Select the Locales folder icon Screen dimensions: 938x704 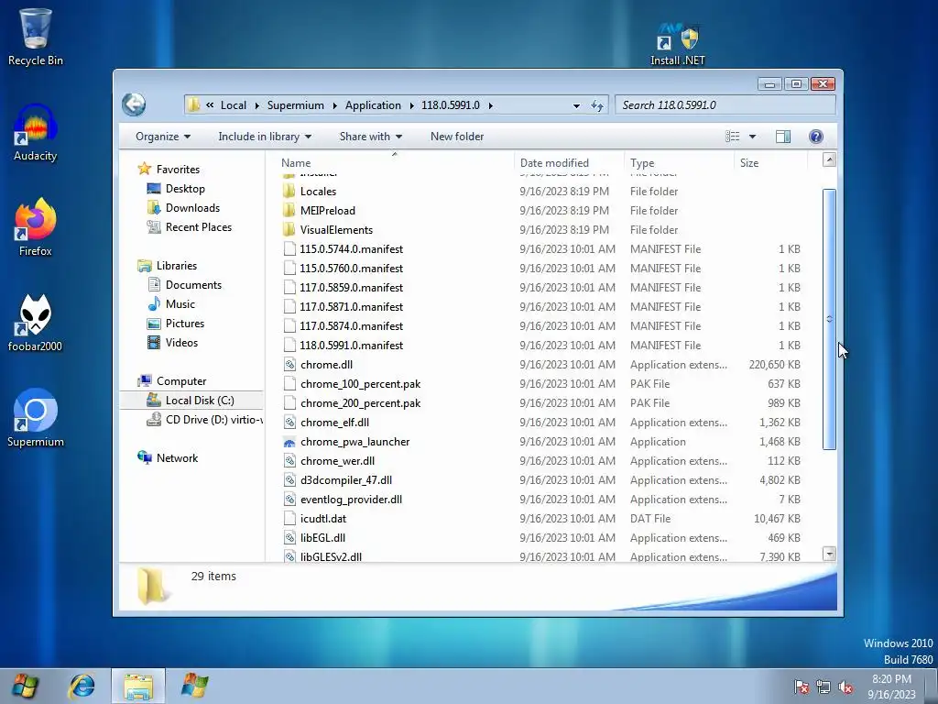click(289, 191)
